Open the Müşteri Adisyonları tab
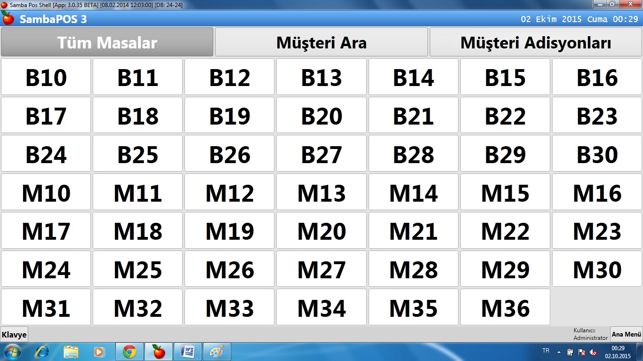643x361 pixels. click(x=536, y=42)
